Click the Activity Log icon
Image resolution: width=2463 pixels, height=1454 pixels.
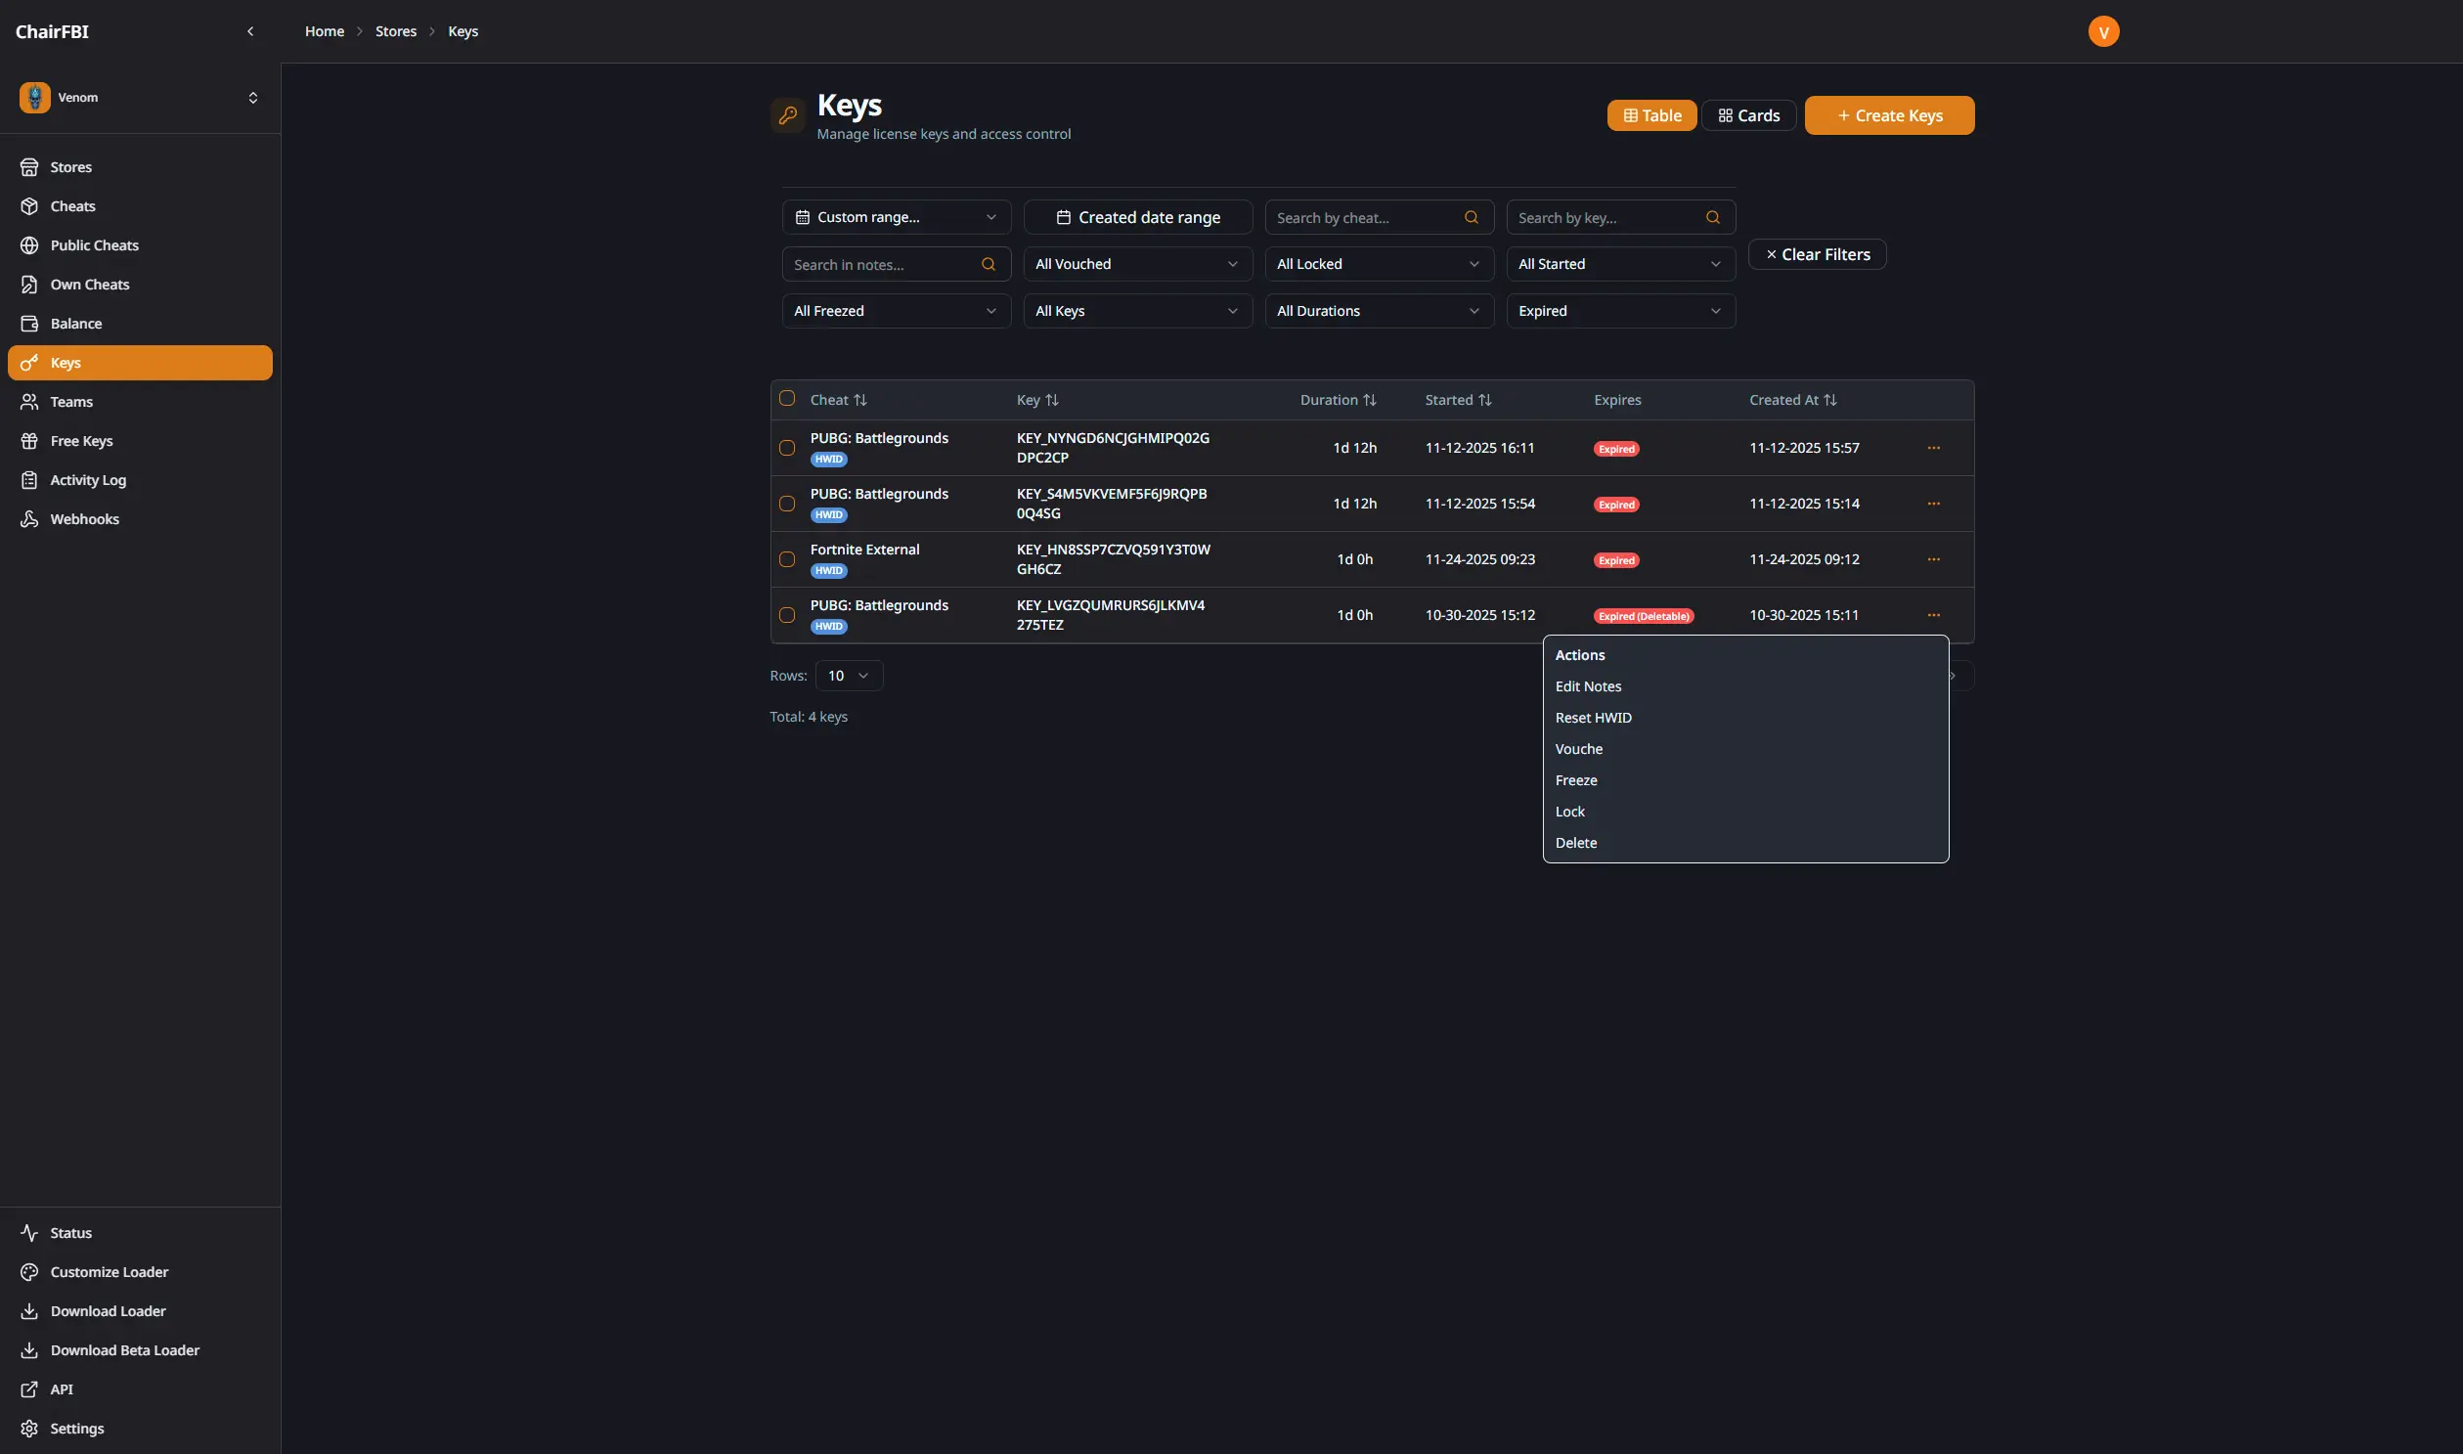(29, 480)
